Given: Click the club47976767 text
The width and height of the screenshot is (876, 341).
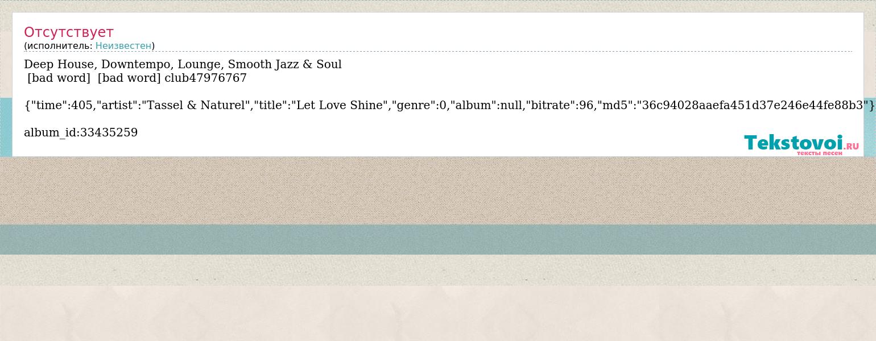Looking at the screenshot, I should 205,78.
